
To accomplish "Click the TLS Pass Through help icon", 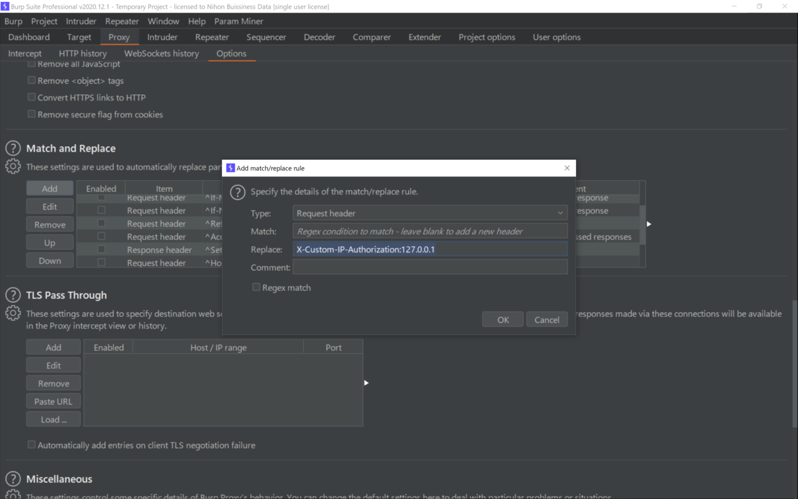I will coord(13,295).
